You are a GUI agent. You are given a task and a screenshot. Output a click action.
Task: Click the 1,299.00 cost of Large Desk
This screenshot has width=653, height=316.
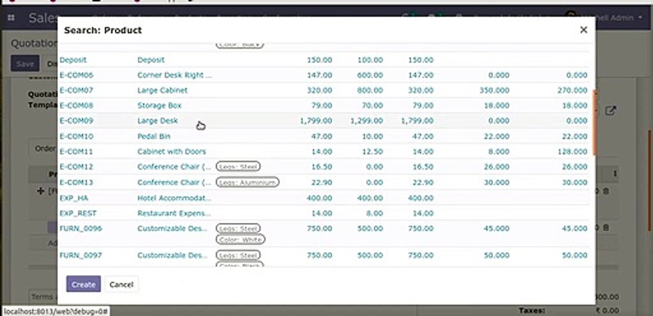click(366, 120)
